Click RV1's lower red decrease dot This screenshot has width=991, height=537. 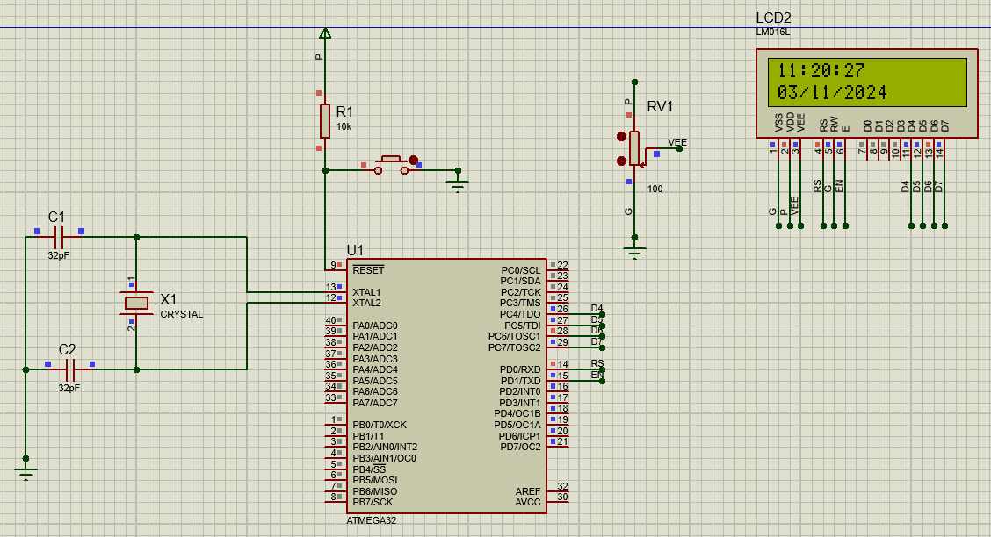point(621,161)
